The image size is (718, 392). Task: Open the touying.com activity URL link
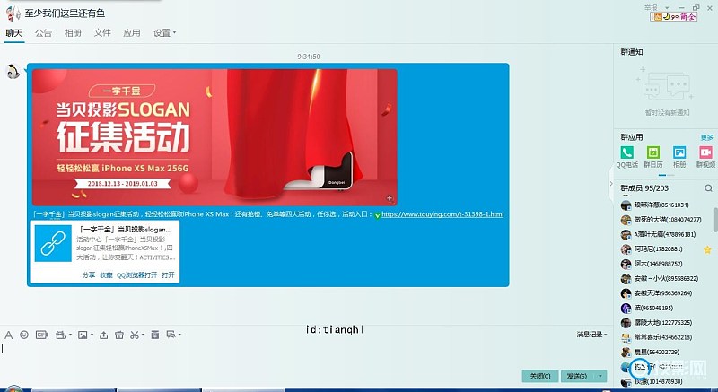coord(442,214)
